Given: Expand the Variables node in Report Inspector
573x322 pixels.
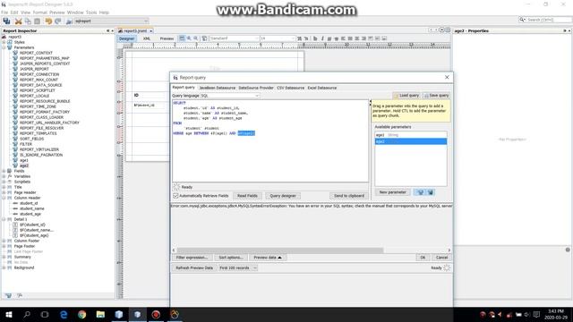Looking at the screenshot, I should click(4, 176).
